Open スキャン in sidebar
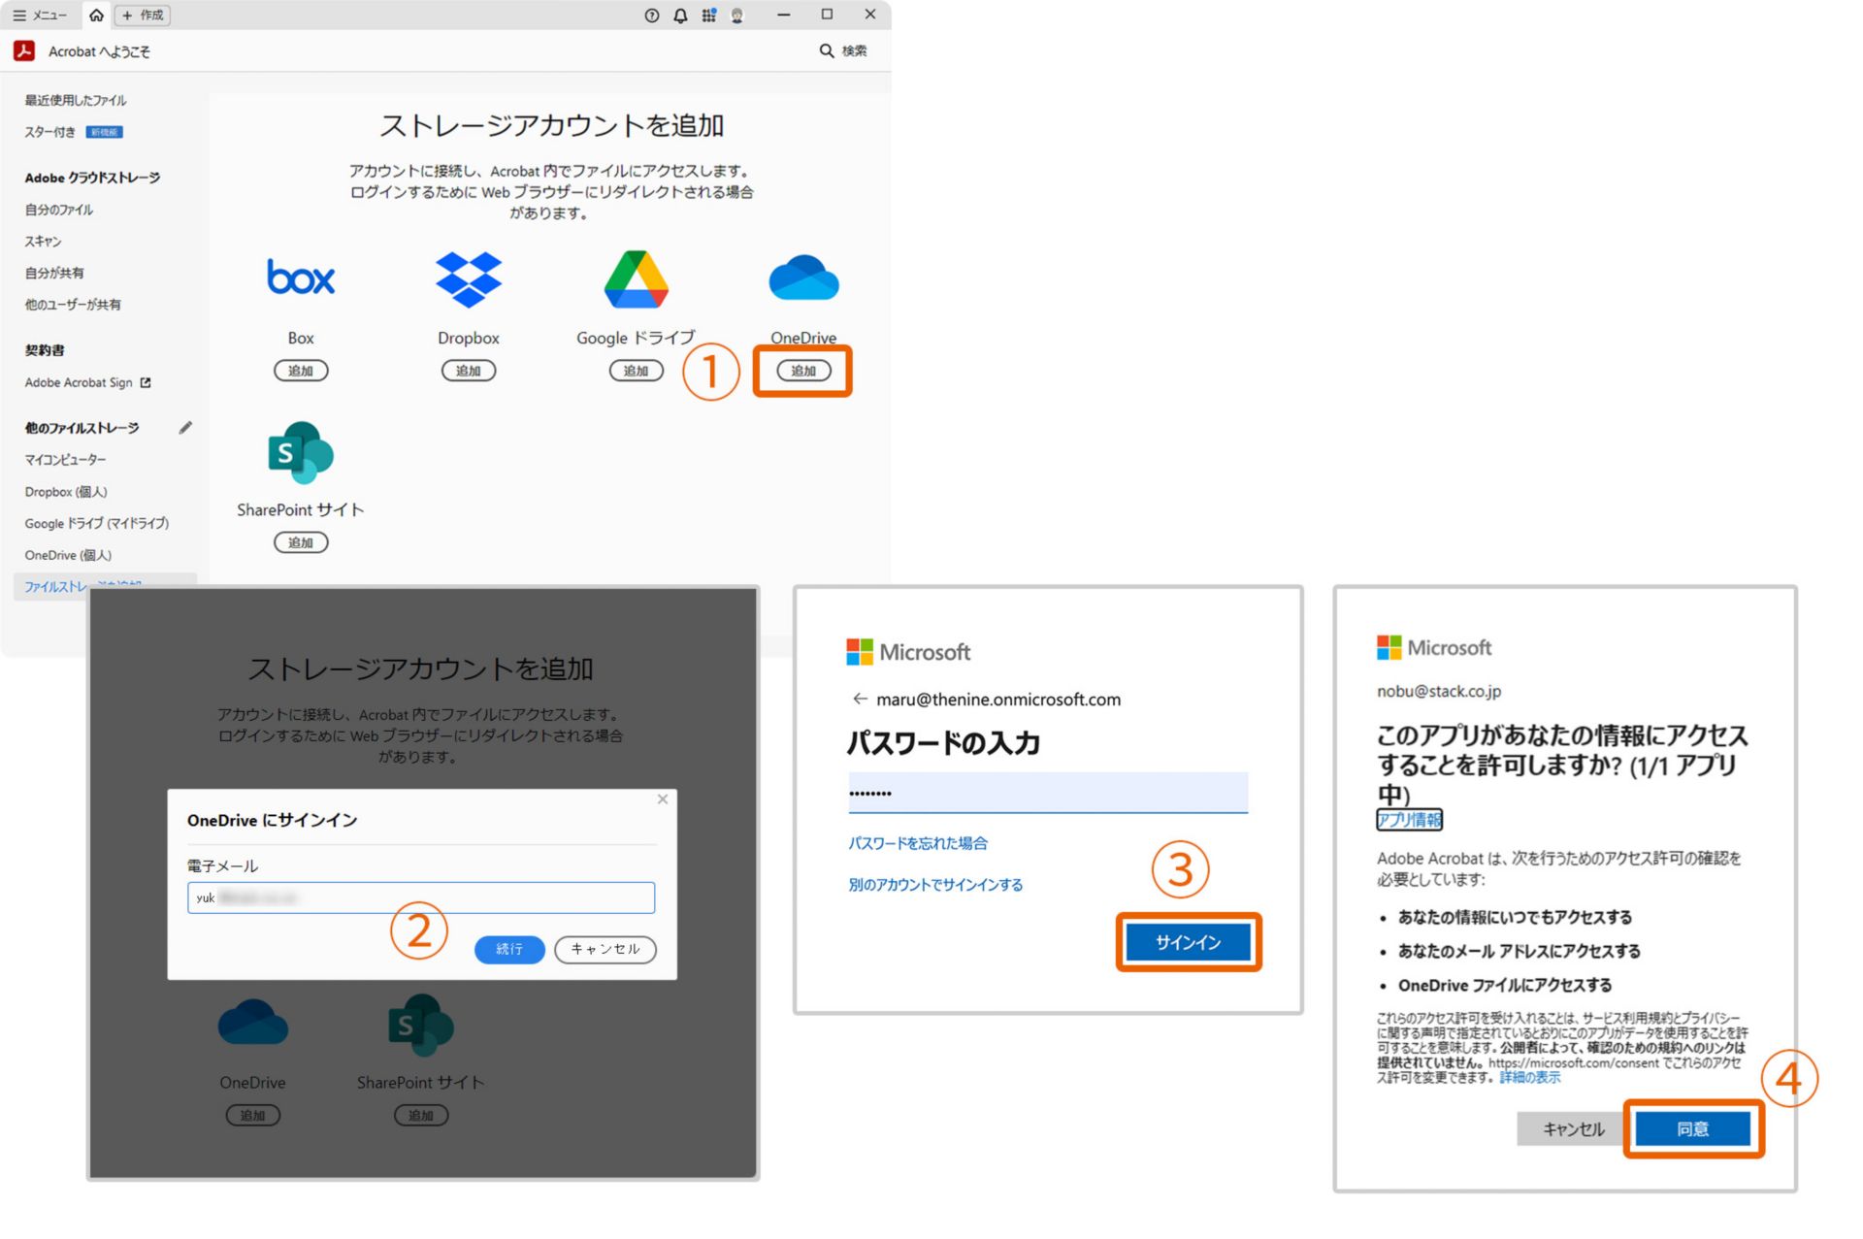The width and height of the screenshot is (1863, 1239). 43,241
